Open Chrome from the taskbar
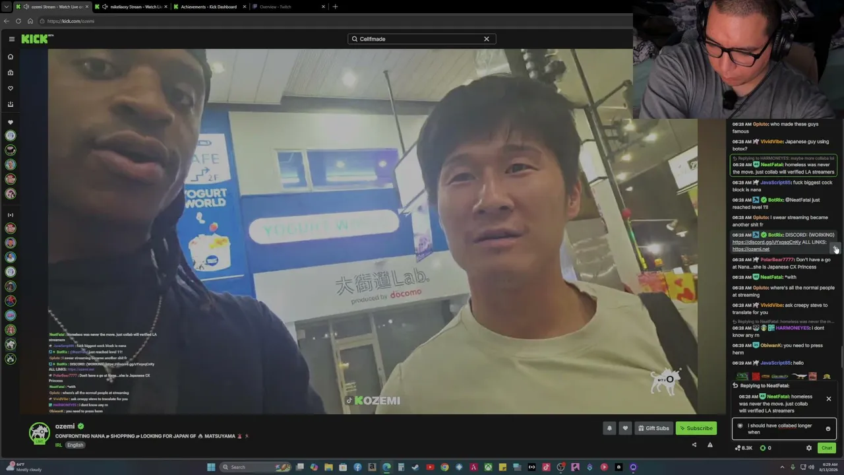Viewport: 844px width, 475px height. [444, 467]
